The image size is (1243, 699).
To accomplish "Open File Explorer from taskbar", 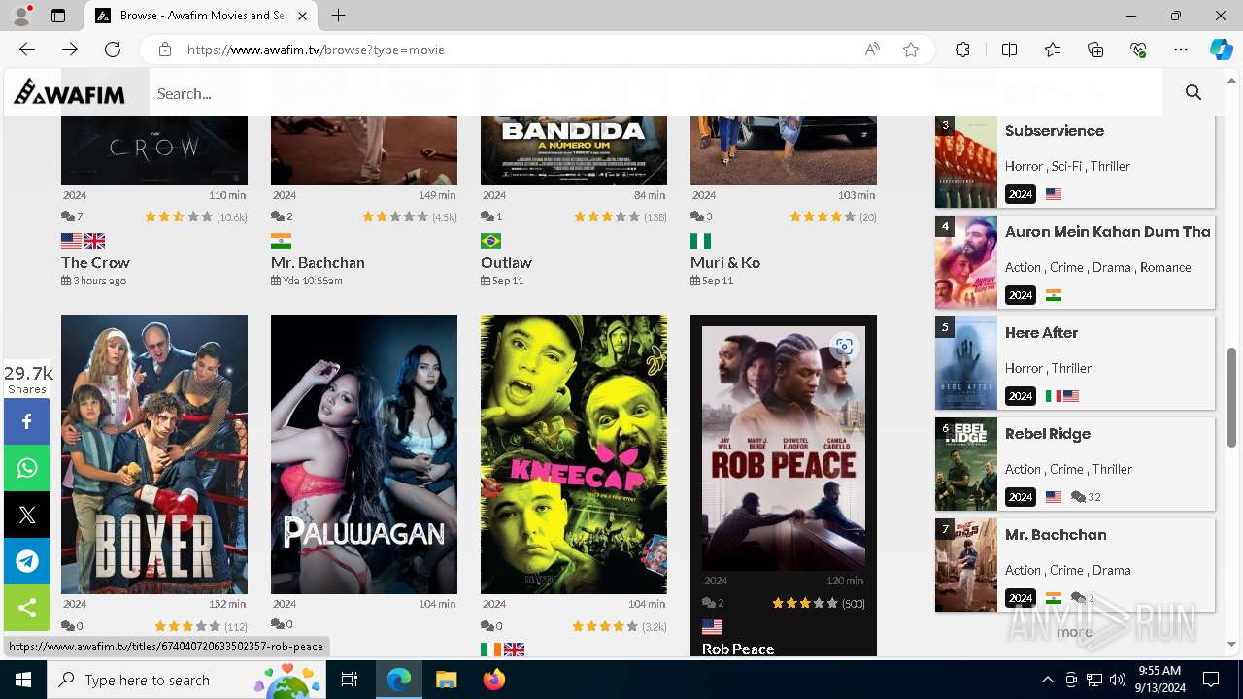I will pos(446,680).
